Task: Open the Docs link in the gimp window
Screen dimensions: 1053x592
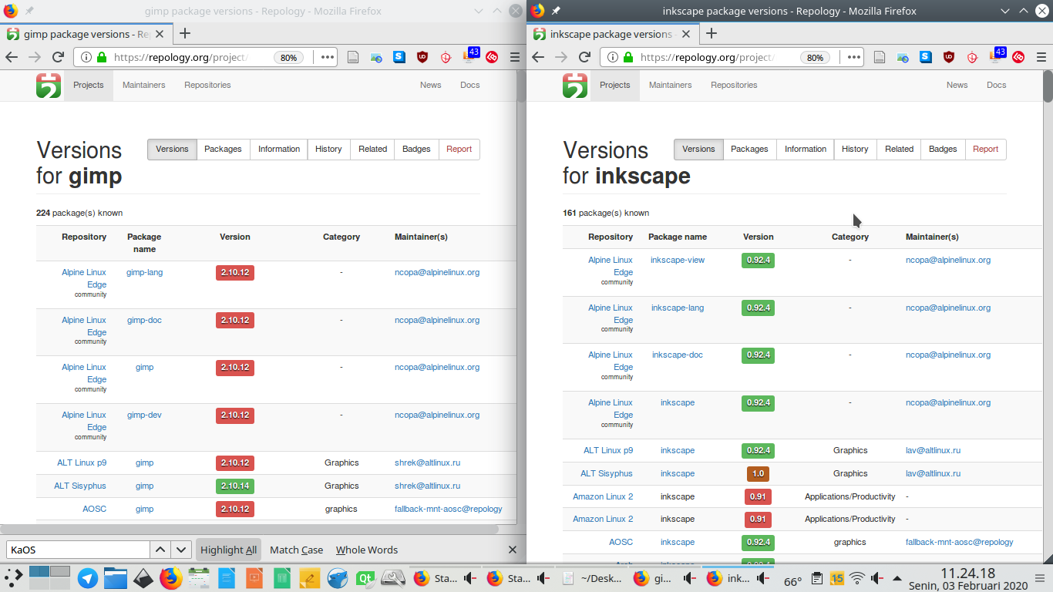Action: tap(469, 85)
